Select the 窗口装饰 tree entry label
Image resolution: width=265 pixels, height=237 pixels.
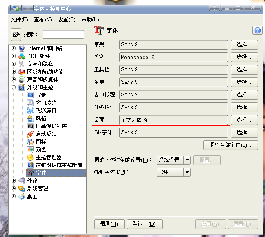pyautogui.click(x=46, y=102)
